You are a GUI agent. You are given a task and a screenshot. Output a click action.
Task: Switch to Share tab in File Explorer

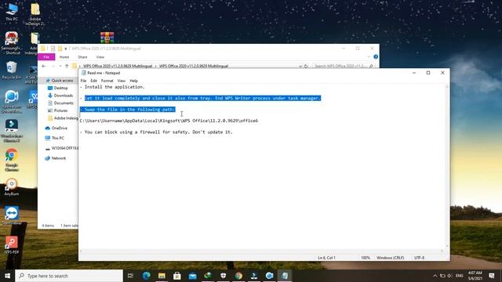click(82, 57)
